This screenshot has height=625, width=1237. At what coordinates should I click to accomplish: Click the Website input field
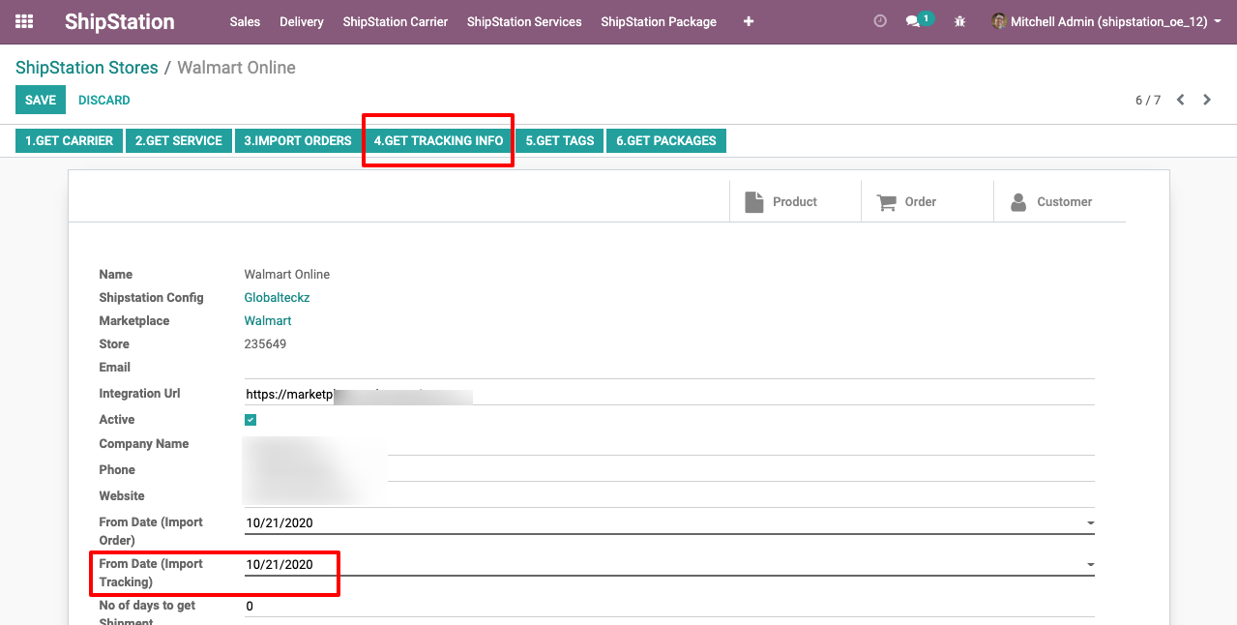(669, 496)
